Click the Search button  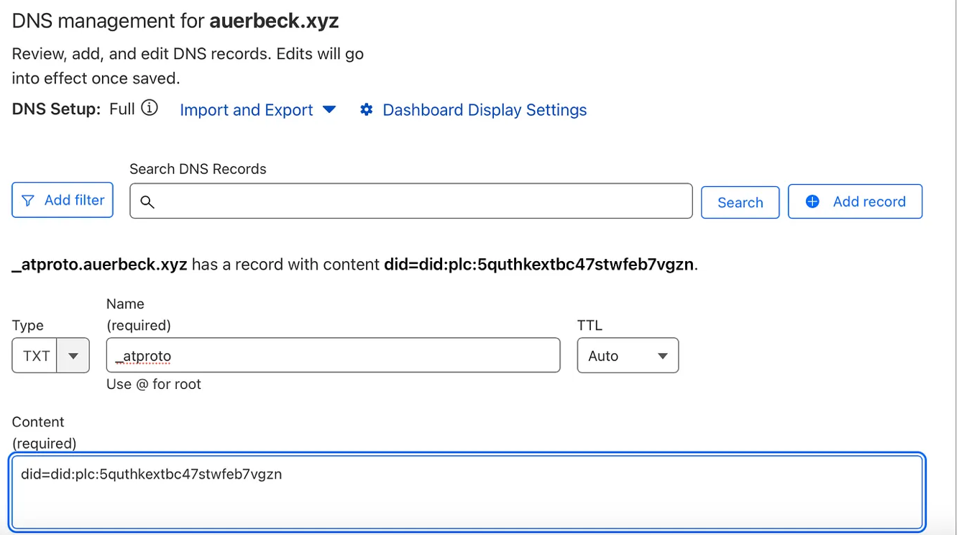pos(740,202)
